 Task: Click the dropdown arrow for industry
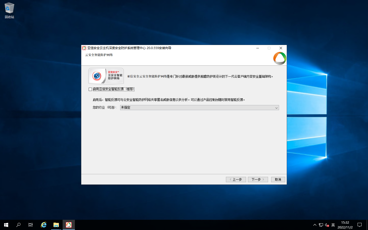(276, 108)
